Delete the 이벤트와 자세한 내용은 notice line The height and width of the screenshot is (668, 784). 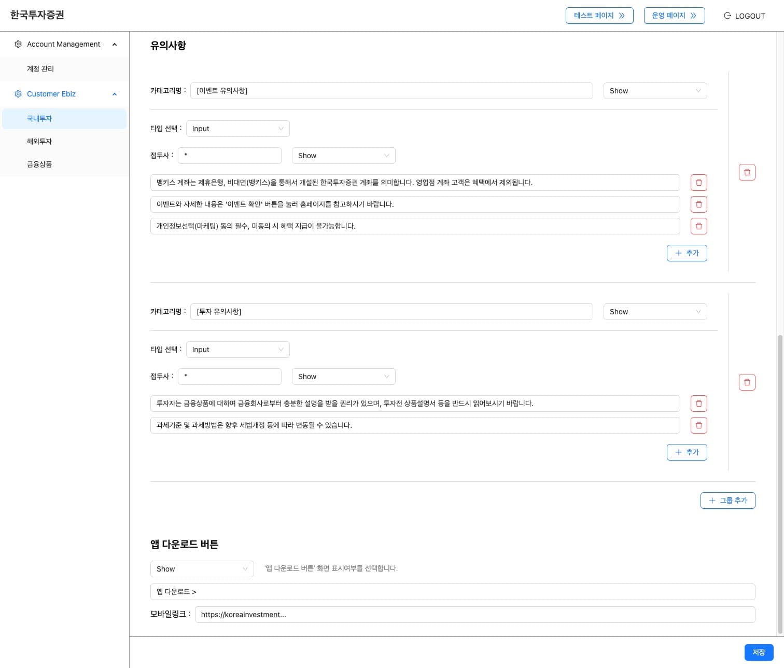[698, 204]
